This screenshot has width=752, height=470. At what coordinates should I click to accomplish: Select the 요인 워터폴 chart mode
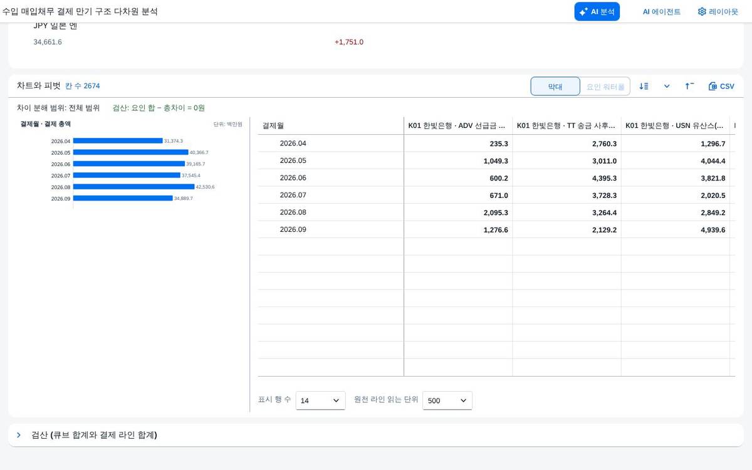click(x=605, y=86)
